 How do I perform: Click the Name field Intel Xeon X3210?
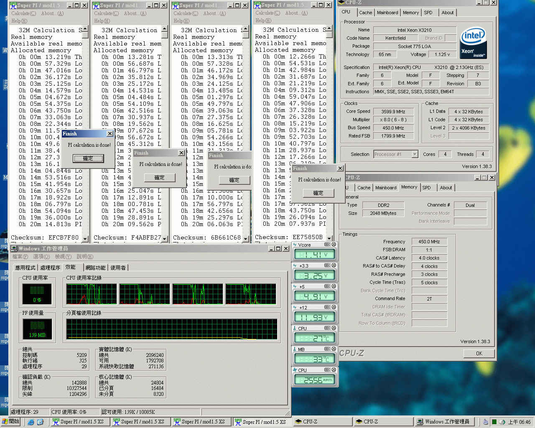(x=415, y=30)
